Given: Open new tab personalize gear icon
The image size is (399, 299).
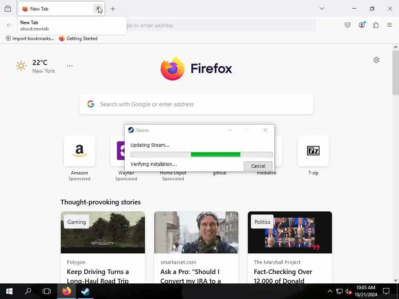Looking at the screenshot, I should coord(376,60).
